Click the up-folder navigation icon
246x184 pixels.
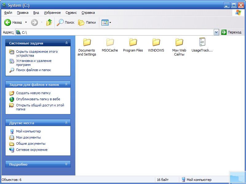pyautogui.click(x=49, y=22)
